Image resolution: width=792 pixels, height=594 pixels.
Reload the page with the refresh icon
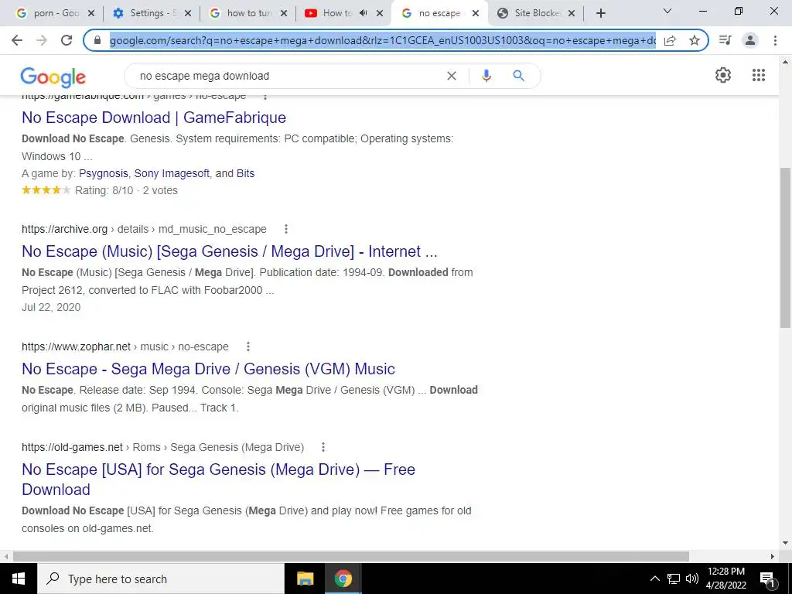(67, 40)
